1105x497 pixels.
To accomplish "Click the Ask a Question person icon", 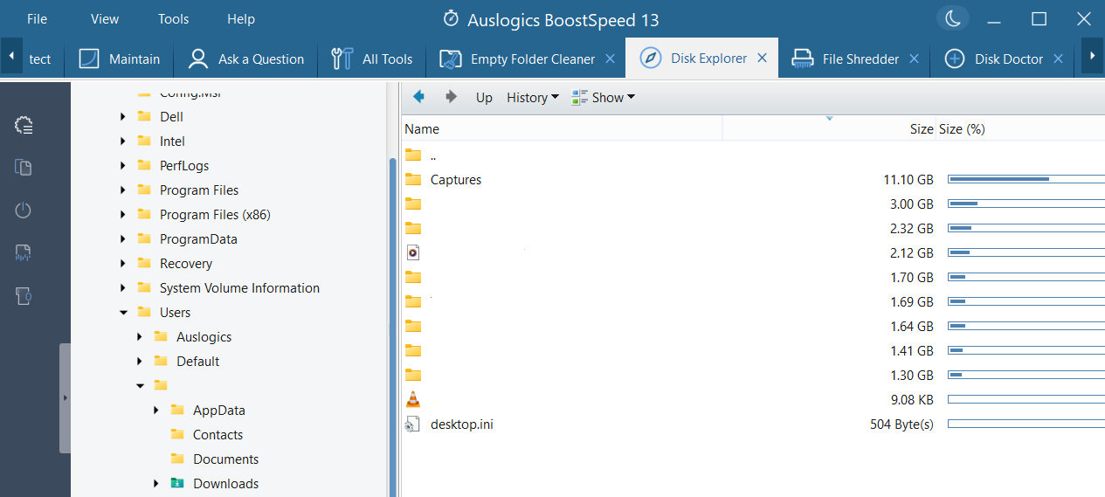I will 198,59.
